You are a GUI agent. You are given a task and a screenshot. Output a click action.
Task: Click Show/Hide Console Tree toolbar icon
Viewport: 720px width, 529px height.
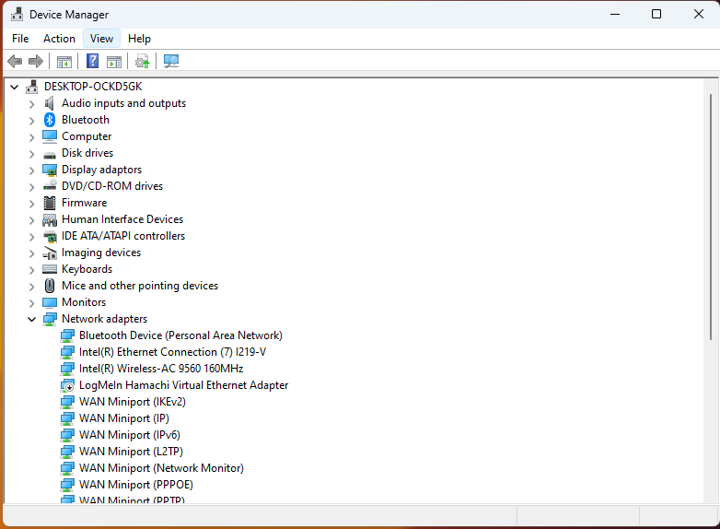click(64, 61)
